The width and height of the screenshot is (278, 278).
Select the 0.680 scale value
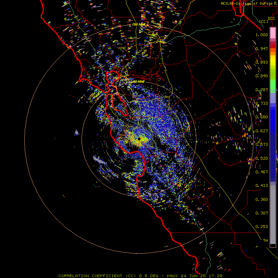pyautogui.click(x=262, y=117)
